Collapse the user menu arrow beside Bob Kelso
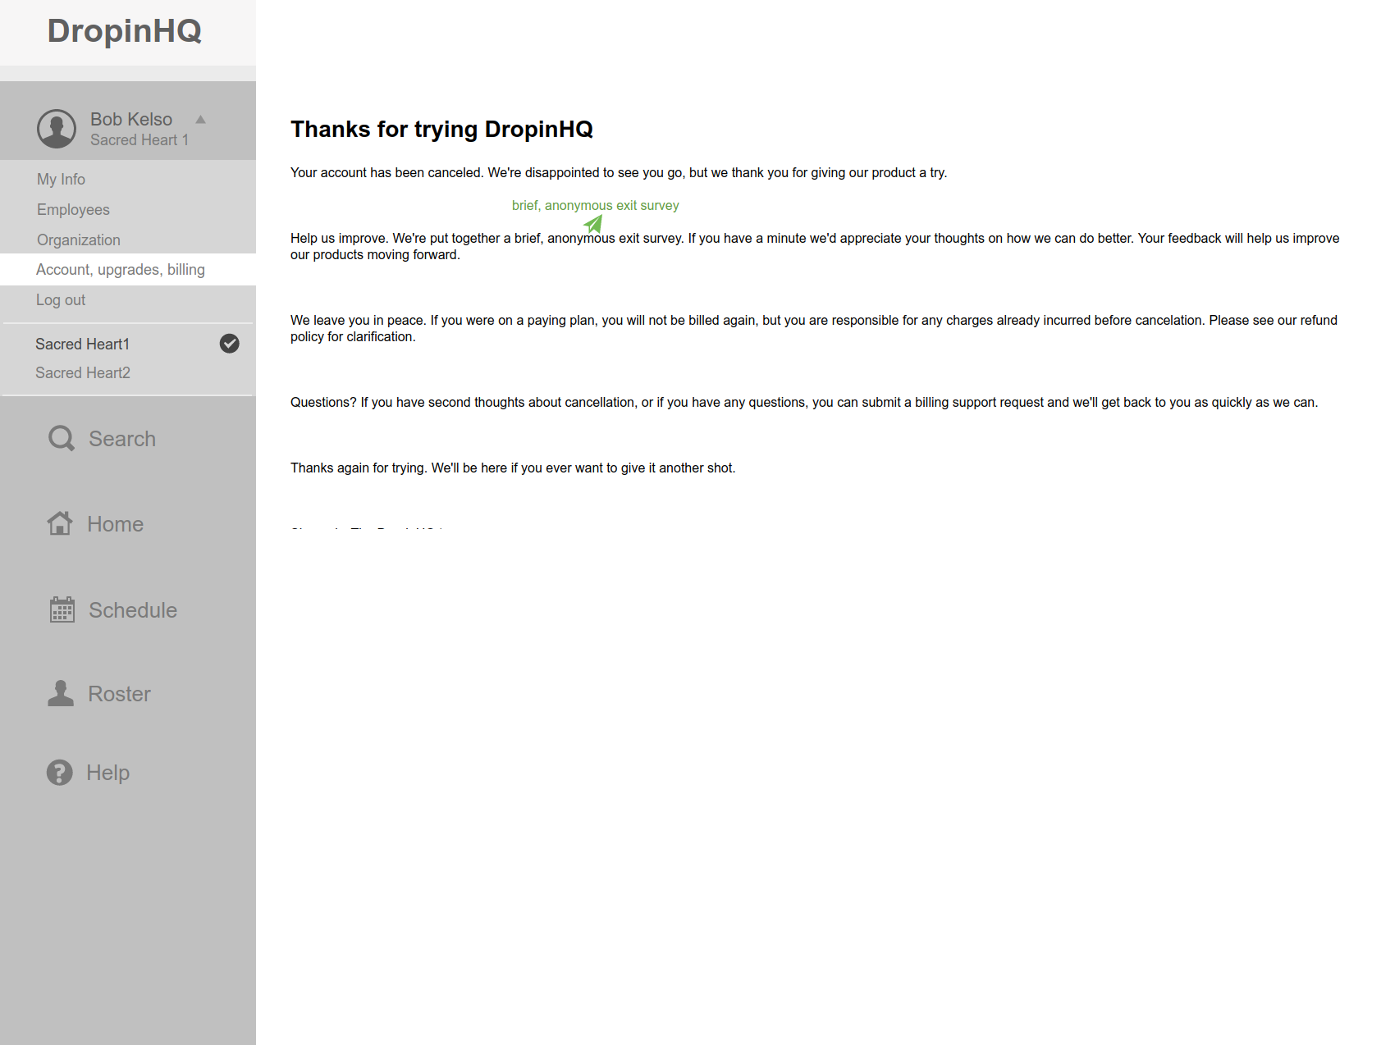The width and height of the screenshot is (1381, 1045). (x=200, y=120)
